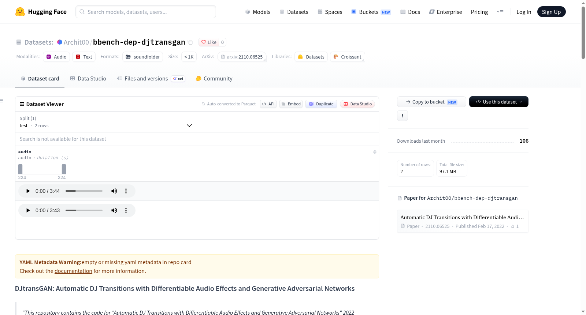Click the Sign Up button
This screenshot has width=586, height=315.
pos(551,12)
